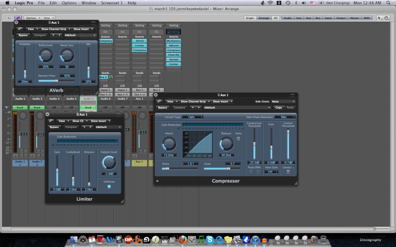
Task: Toggle the purple link button in mixer toolbar
Action: click(x=18, y=18)
